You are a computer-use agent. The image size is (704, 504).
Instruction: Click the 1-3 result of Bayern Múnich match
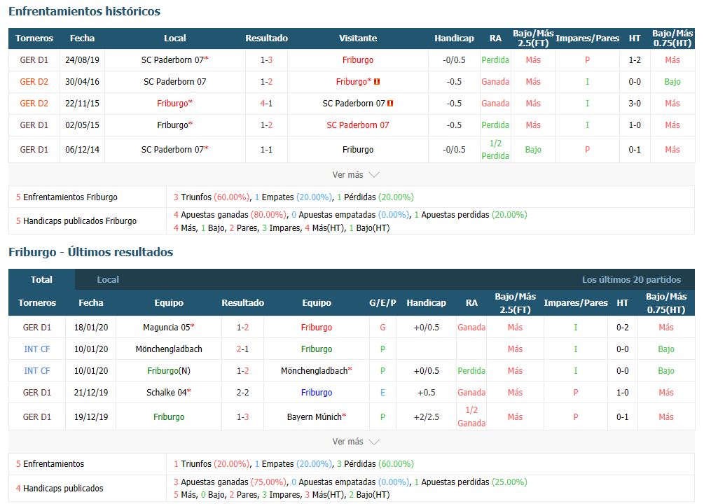pos(243,417)
